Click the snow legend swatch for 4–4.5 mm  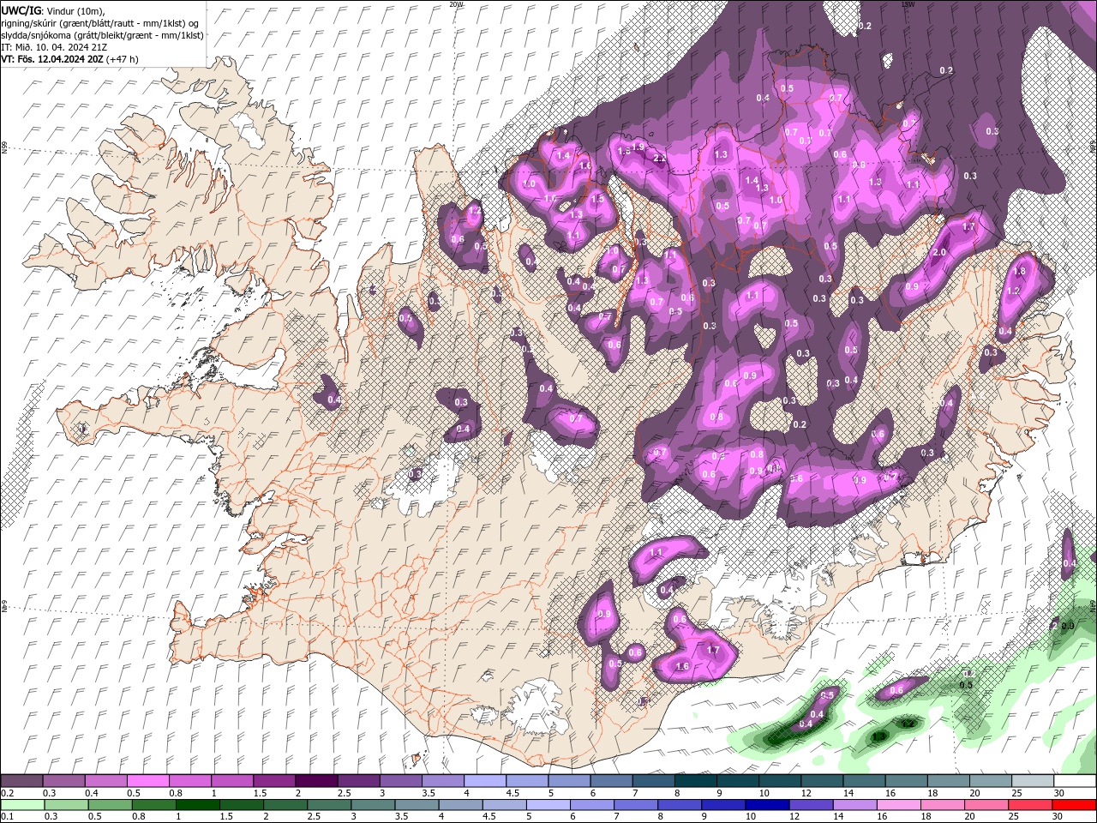484,781
